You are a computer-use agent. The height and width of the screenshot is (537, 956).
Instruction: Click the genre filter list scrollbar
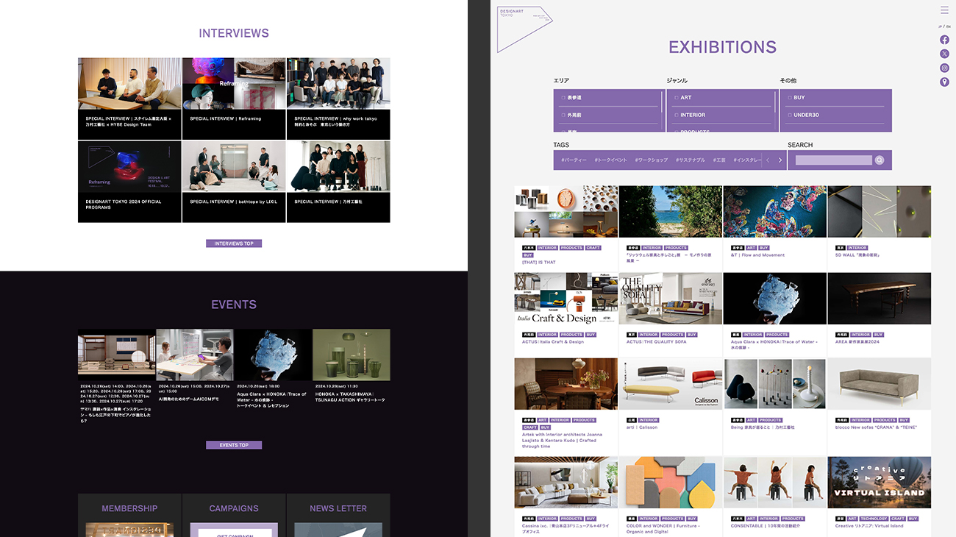point(775,101)
